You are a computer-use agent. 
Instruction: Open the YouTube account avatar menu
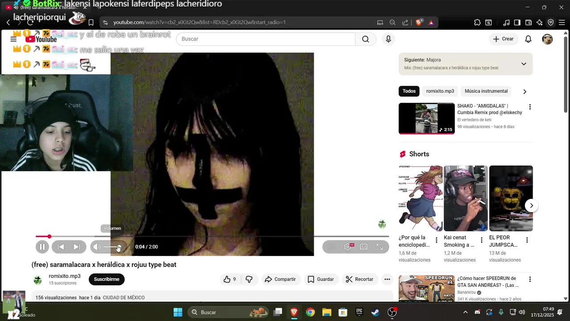pyautogui.click(x=547, y=39)
